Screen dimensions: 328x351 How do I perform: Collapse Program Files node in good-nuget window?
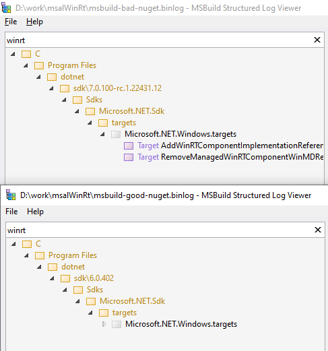click(27, 255)
